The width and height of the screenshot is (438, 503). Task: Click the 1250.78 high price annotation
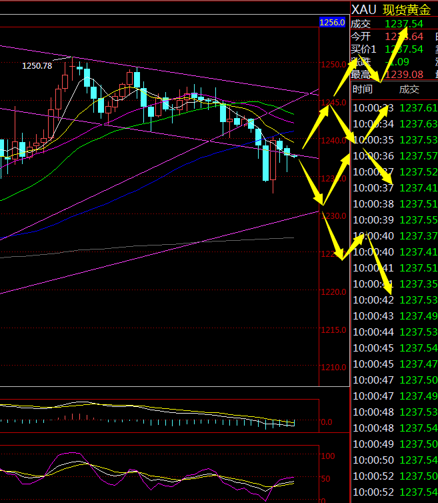click(37, 66)
